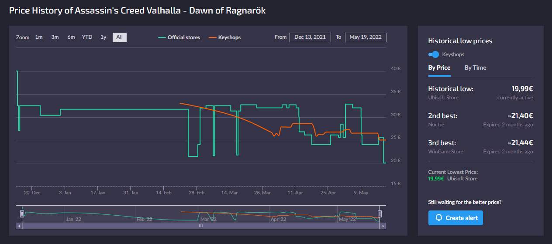Click the Apr '22 navigator label
The height and width of the screenshot is (244, 552).
pos(279,219)
